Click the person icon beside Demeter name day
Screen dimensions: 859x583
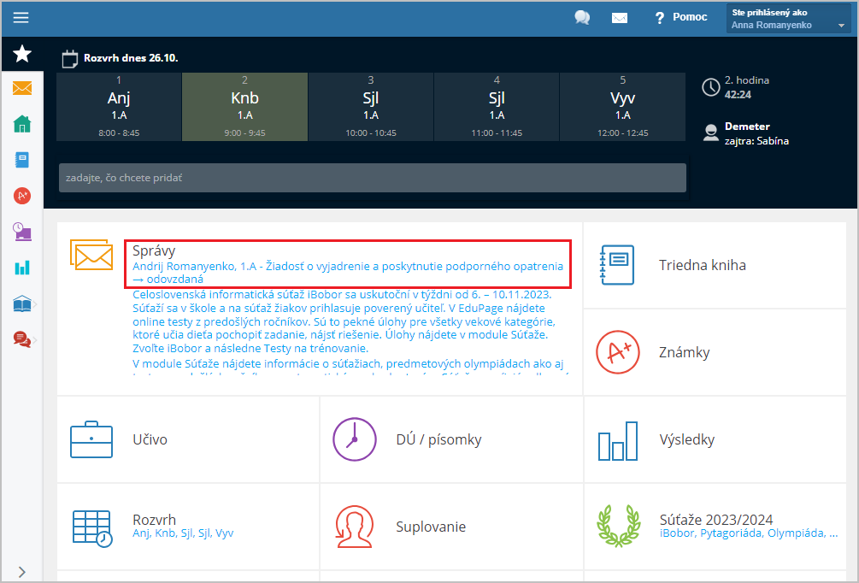pyautogui.click(x=710, y=132)
